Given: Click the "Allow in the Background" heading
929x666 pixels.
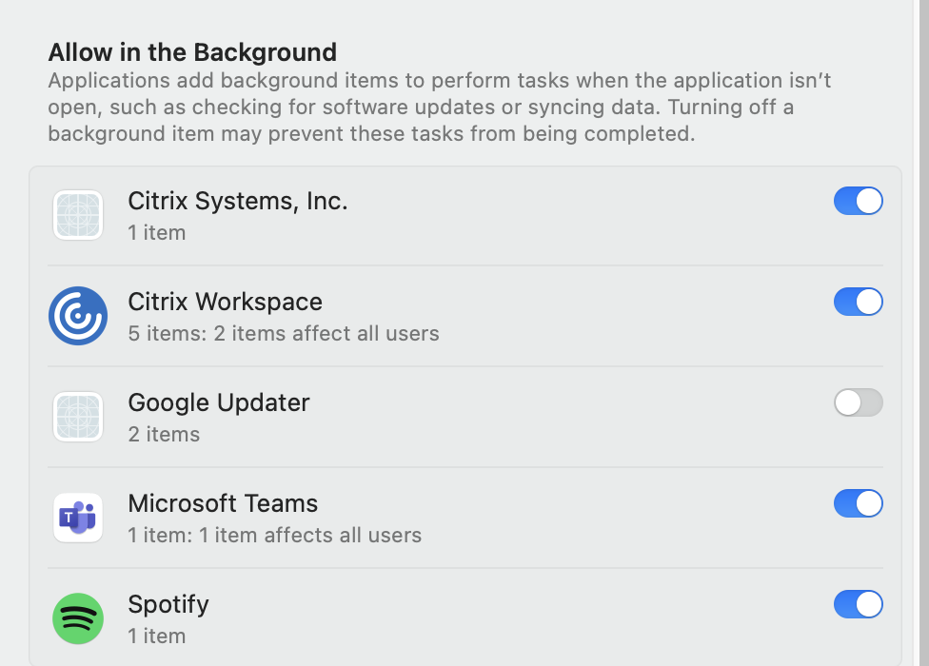Looking at the screenshot, I should click(192, 51).
